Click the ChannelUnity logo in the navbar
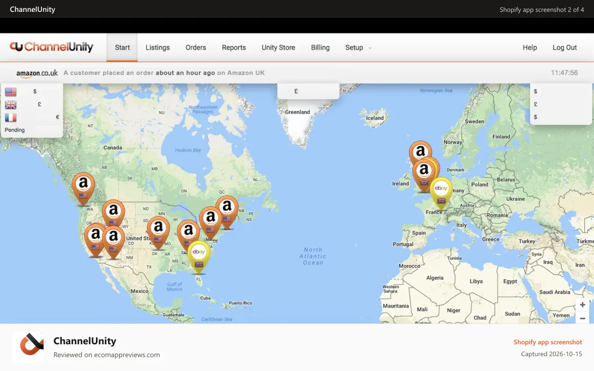The width and height of the screenshot is (594, 371). 51,47
